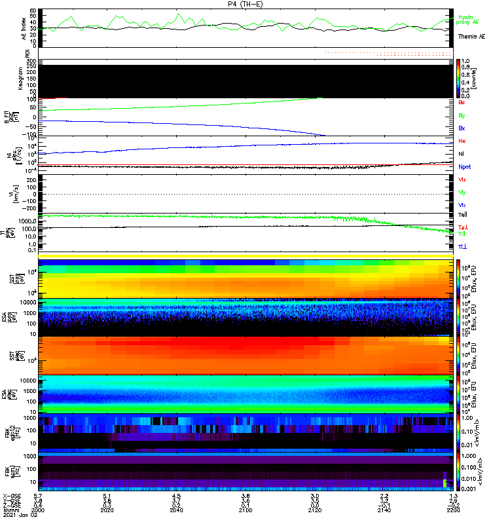
Task: Click the "2000" time tick label
Action: point(38,510)
